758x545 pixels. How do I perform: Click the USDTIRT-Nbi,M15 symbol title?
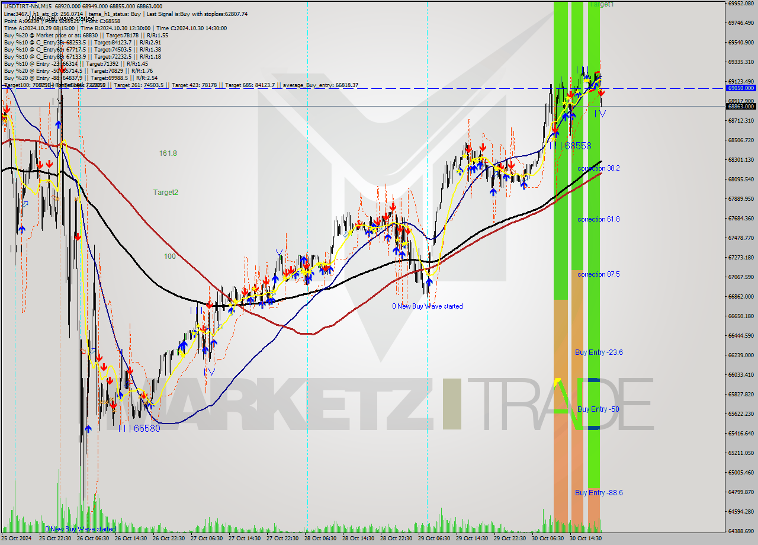click(28, 5)
